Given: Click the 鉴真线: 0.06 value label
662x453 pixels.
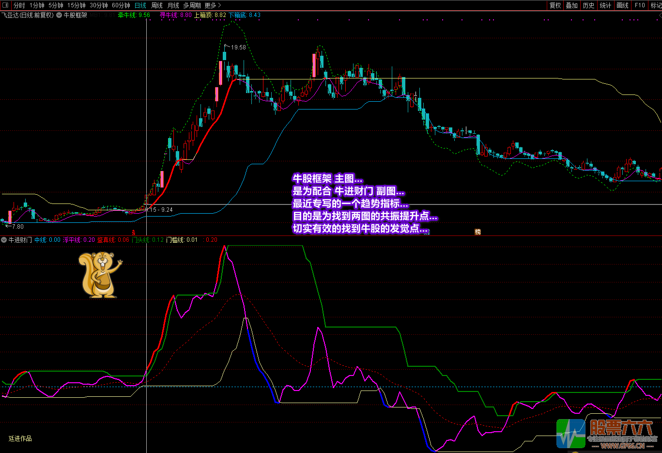Looking at the screenshot, I should (x=113, y=240).
